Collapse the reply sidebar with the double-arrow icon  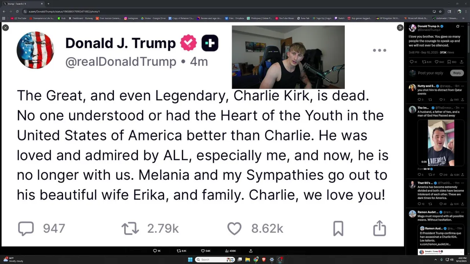(x=400, y=27)
